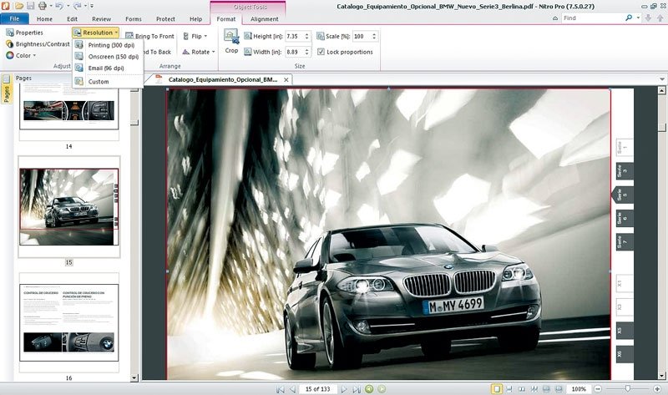Image resolution: width=668 pixels, height=395 pixels.
Task: Go to previous page
Action: click(x=292, y=389)
